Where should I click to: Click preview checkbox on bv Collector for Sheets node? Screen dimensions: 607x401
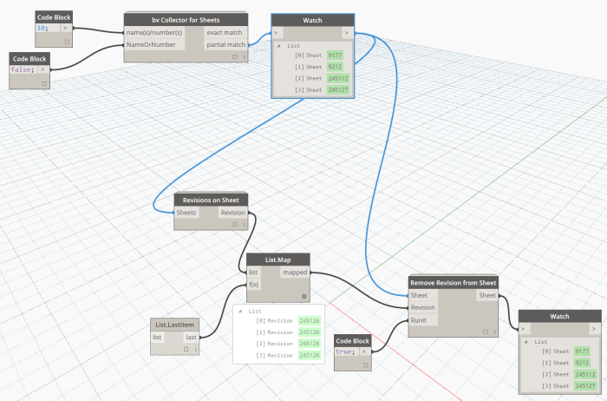click(235, 56)
